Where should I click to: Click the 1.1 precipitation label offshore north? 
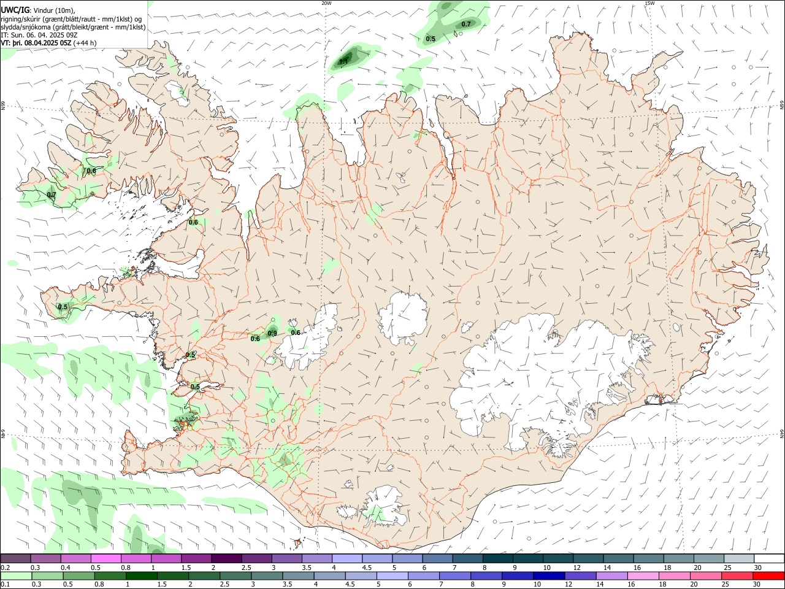tap(343, 61)
